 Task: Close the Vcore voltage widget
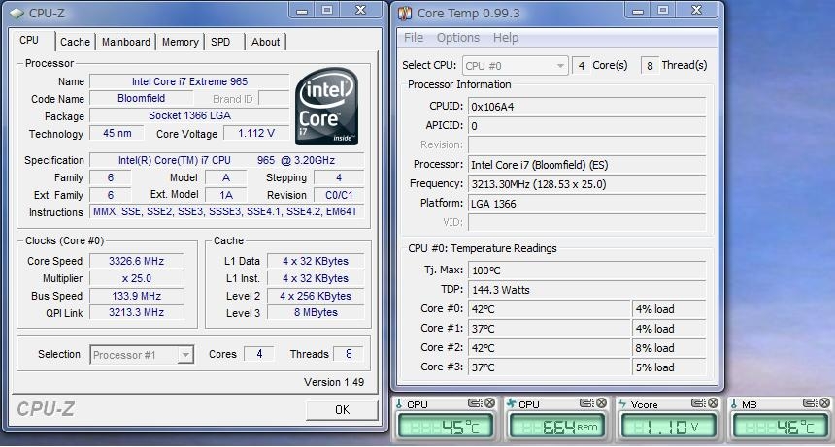(713, 403)
